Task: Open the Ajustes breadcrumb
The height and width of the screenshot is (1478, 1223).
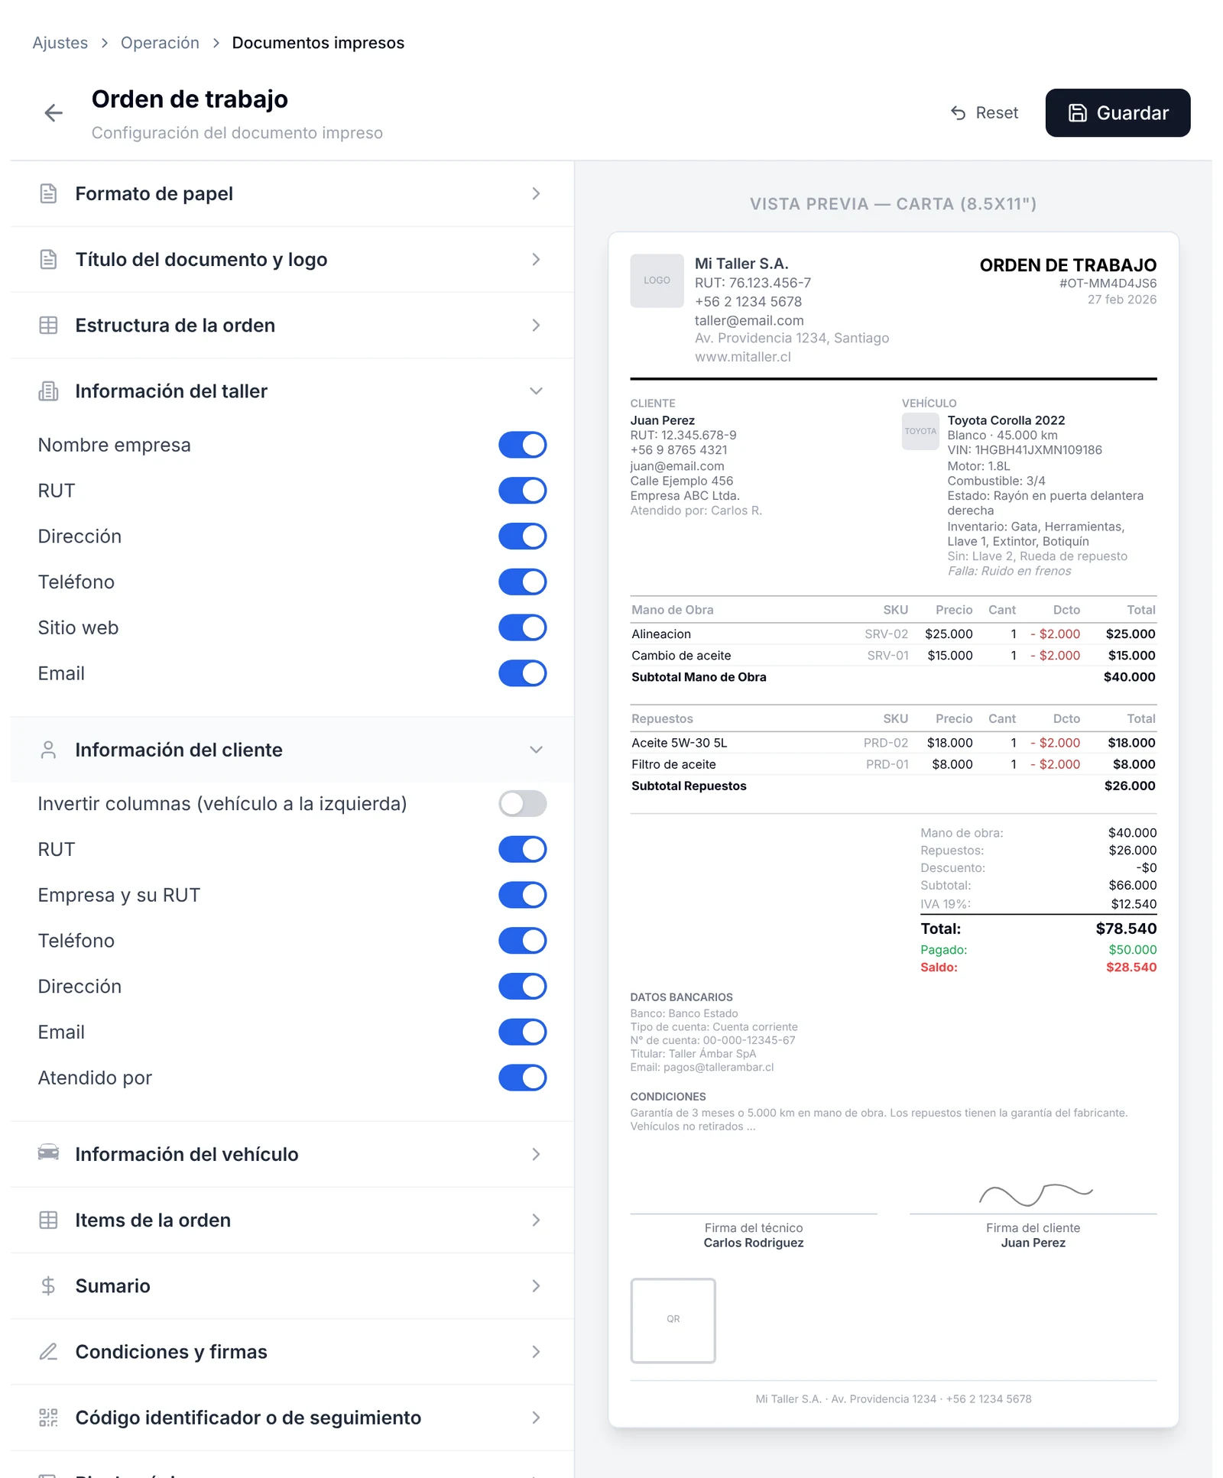Action: click(x=60, y=43)
